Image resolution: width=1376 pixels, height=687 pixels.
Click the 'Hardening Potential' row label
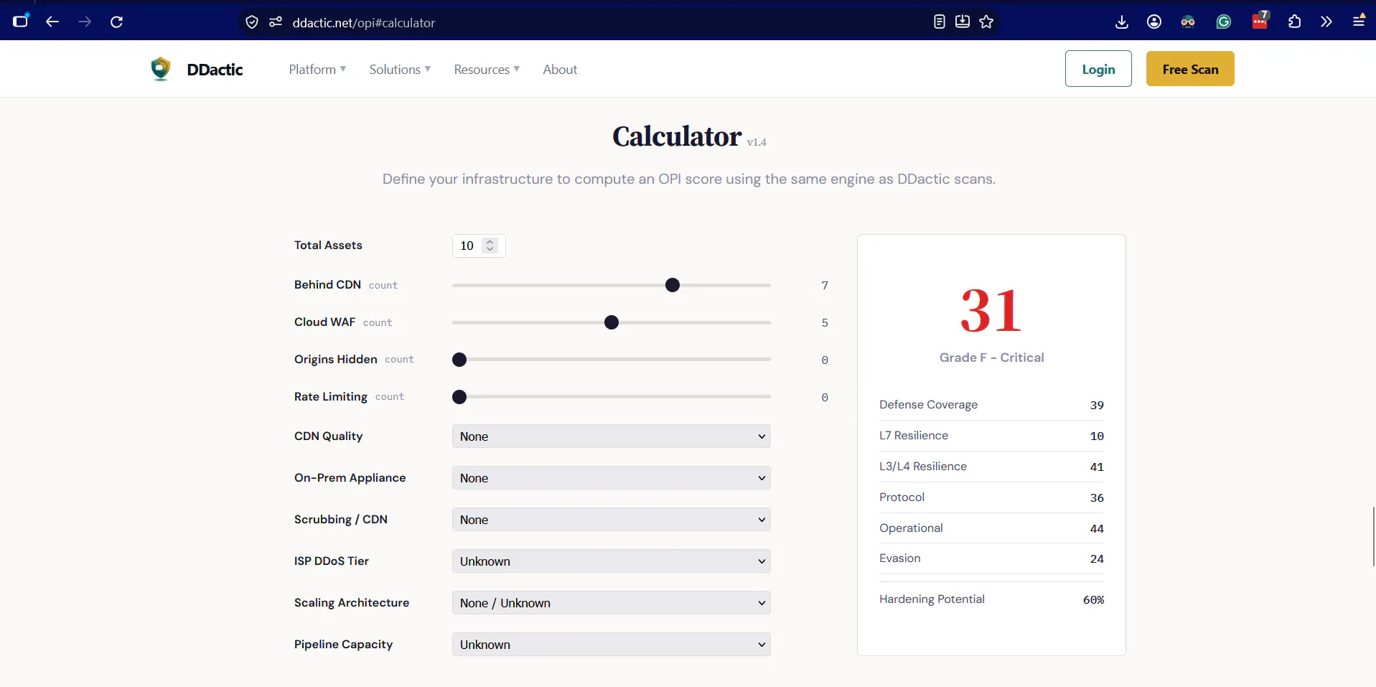[932, 599]
